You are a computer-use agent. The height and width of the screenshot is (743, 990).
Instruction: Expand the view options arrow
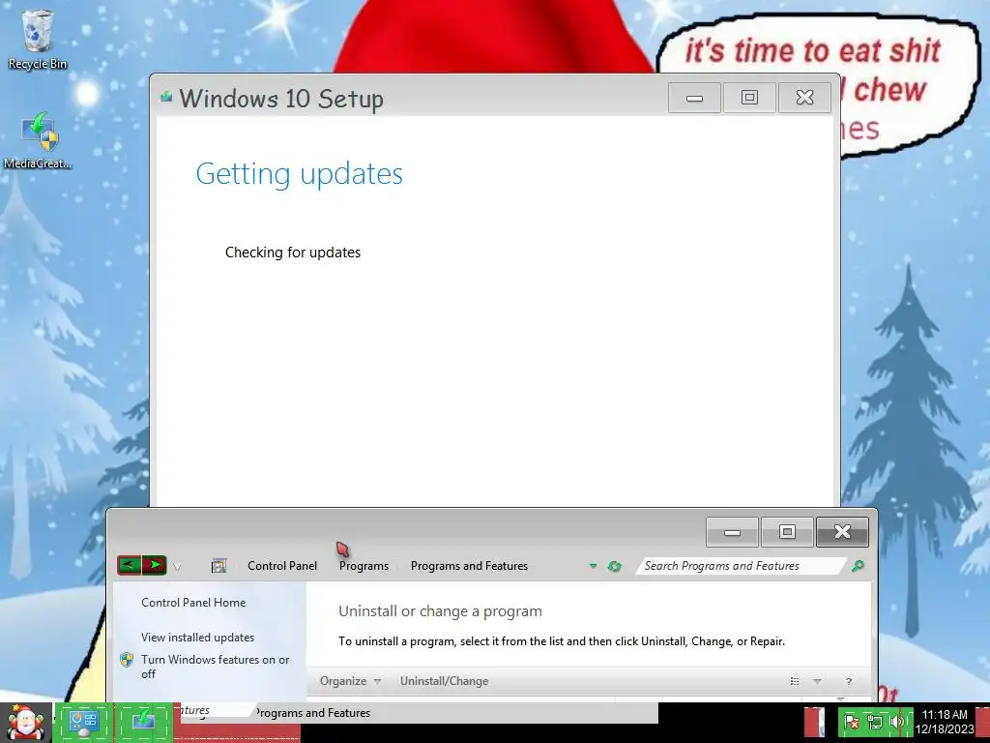click(818, 681)
